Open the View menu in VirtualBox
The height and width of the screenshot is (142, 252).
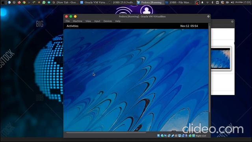[88, 21]
